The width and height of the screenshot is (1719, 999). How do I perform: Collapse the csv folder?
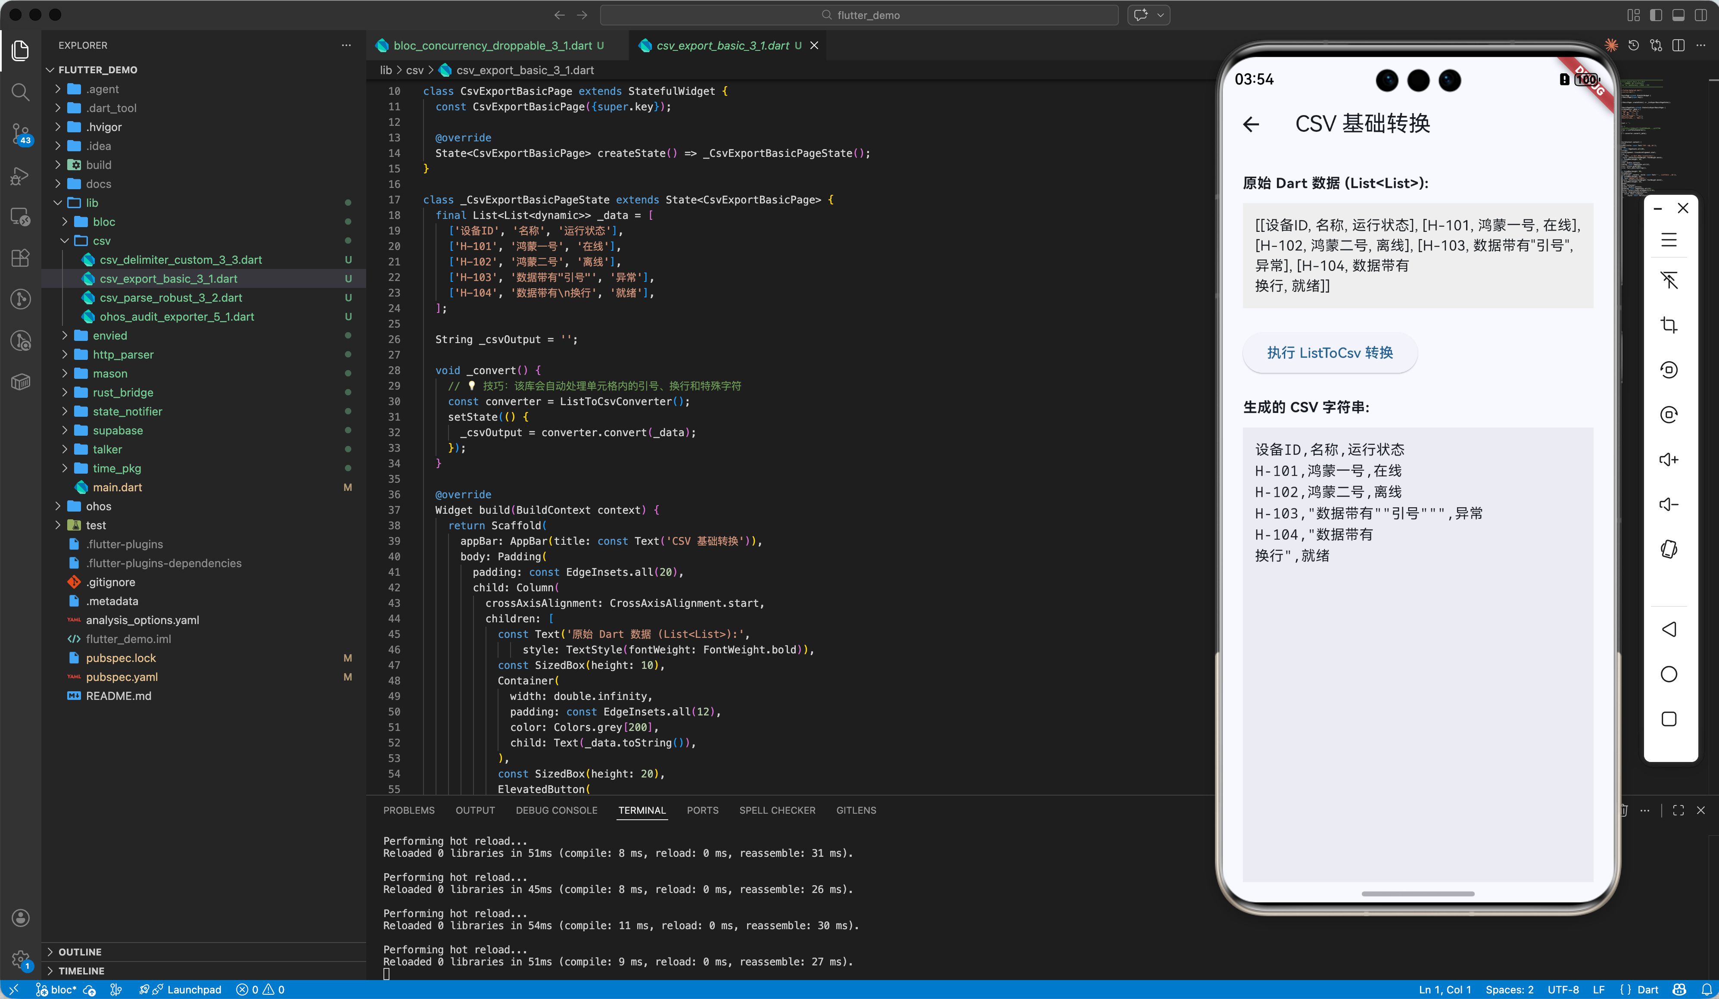pos(101,241)
